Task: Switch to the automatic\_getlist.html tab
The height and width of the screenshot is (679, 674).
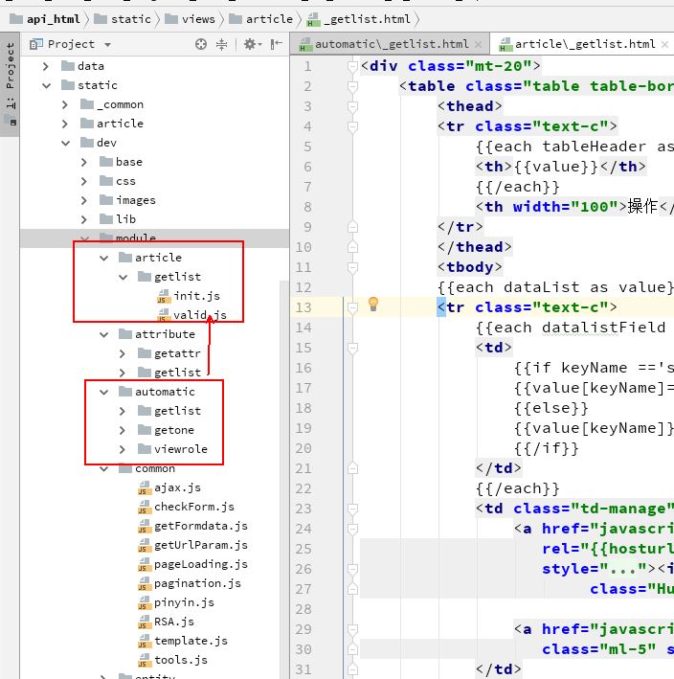Action: (x=391, y=44)
